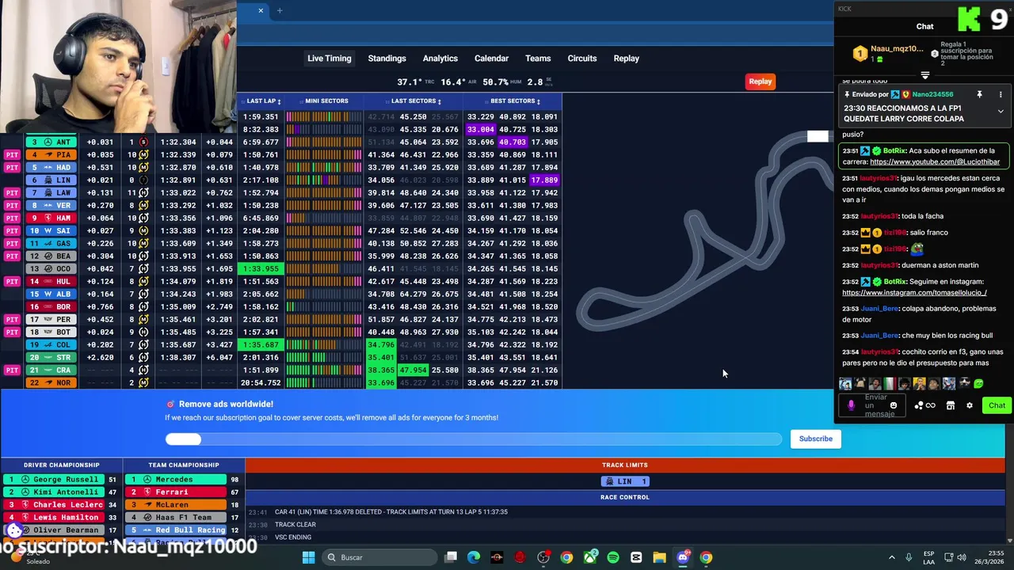1014x570 pixels.
Task: Open the Analytics tab
Action: (x=440, y=58)
